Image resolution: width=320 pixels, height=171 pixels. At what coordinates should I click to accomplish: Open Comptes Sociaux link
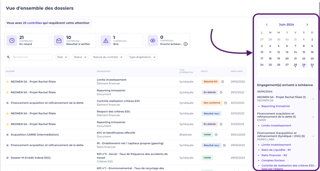(273, 160)
